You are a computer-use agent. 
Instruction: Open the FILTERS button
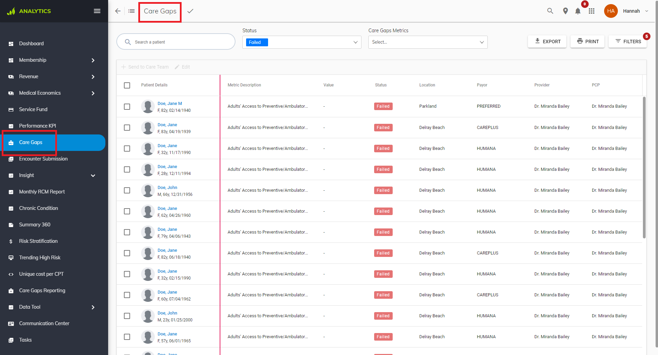click(628, 42)
